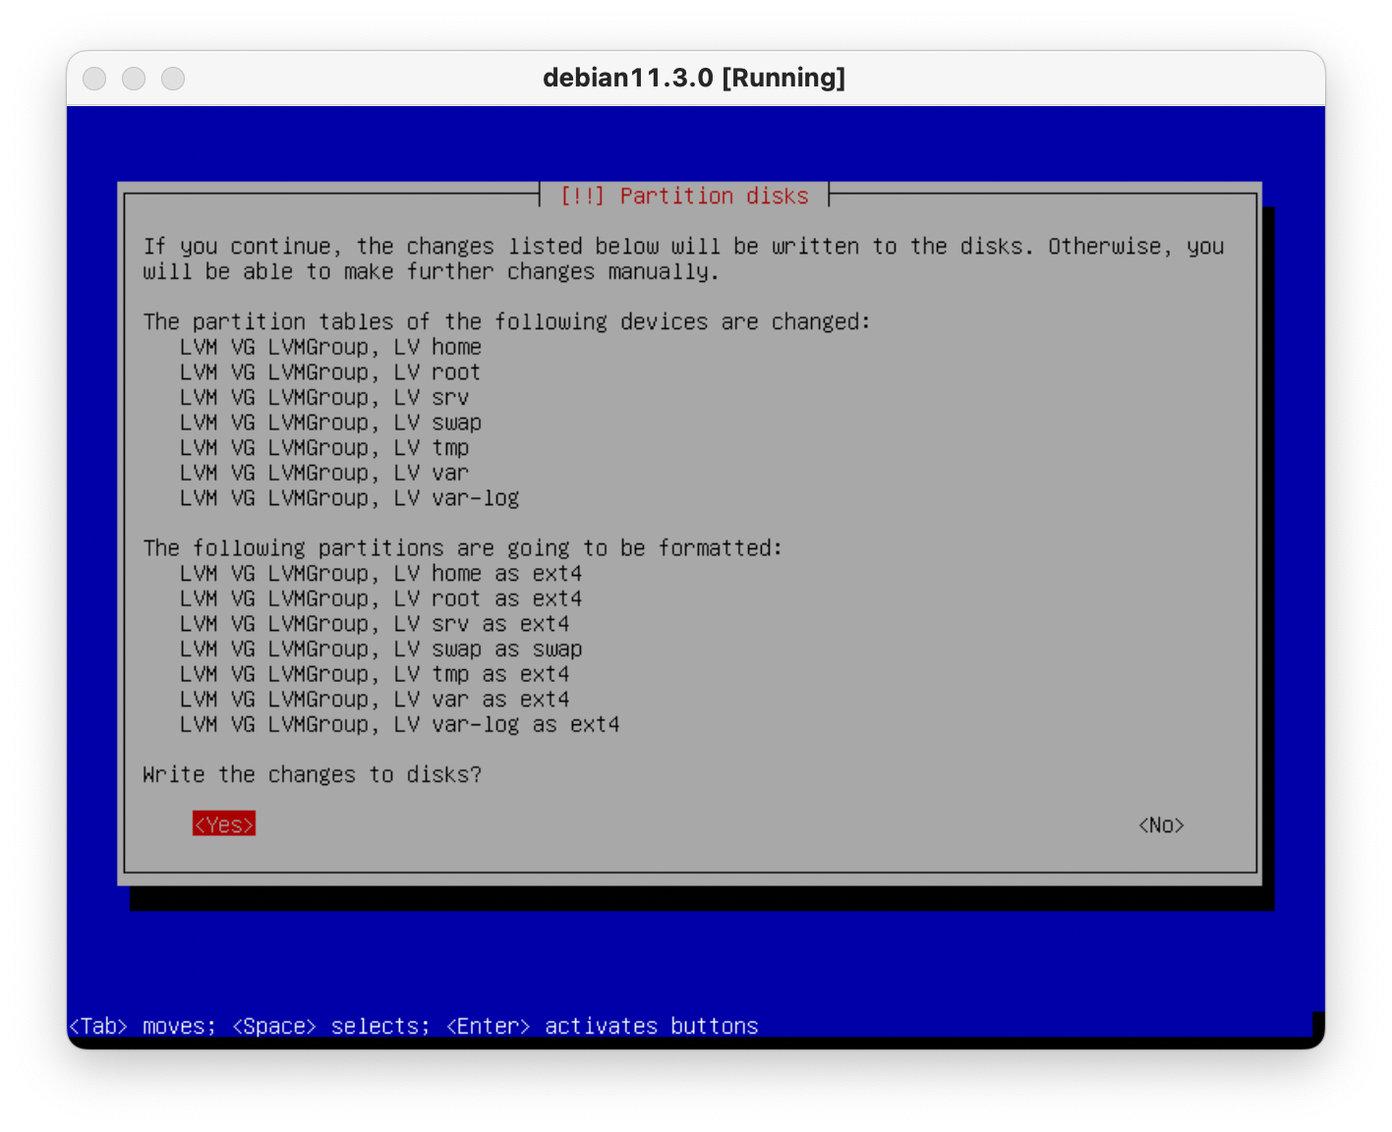The image size is (1392, 1132).
Task: Click the first 'LVM VG LVMGroup, LV home' line
Action: click(330, 348)
